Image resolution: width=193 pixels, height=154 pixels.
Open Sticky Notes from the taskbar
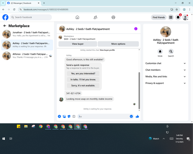(19, 126)
